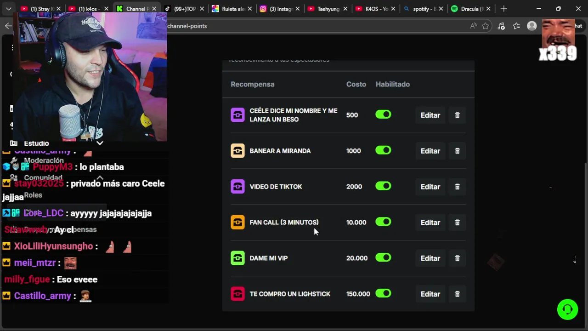Viewport: 588px width, 331px height.
Task: Delete the CEÉLE DICE MI NOMBRE reward
Action: tap(457, 115)
